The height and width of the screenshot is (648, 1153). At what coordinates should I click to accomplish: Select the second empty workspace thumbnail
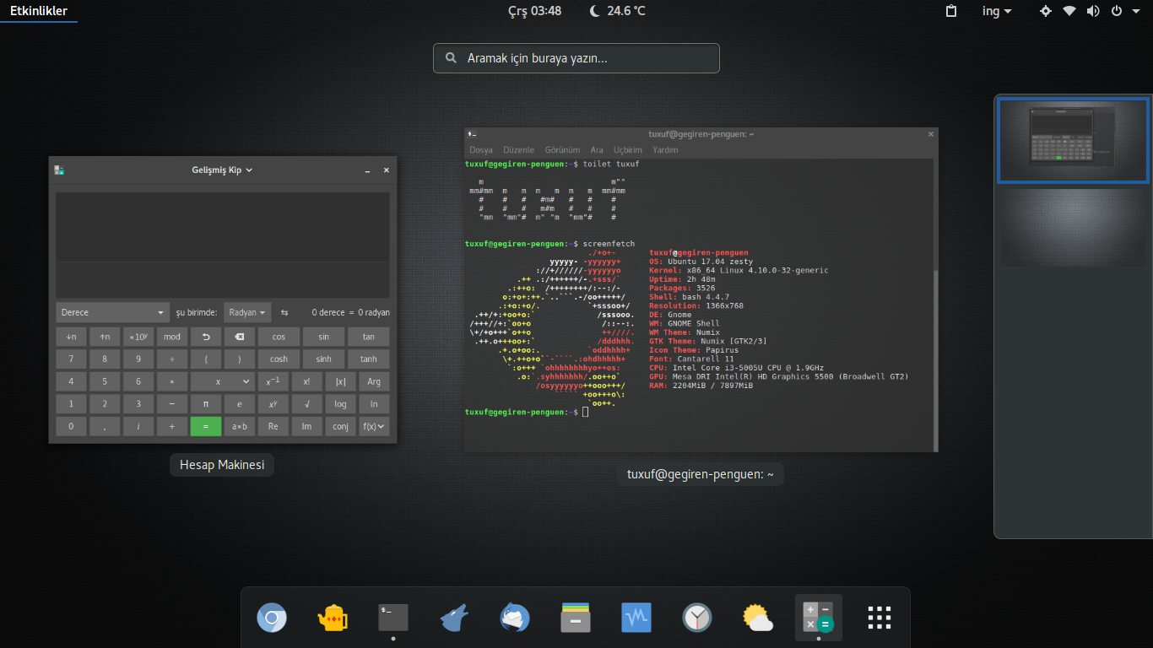click(x=1073, y=228)
